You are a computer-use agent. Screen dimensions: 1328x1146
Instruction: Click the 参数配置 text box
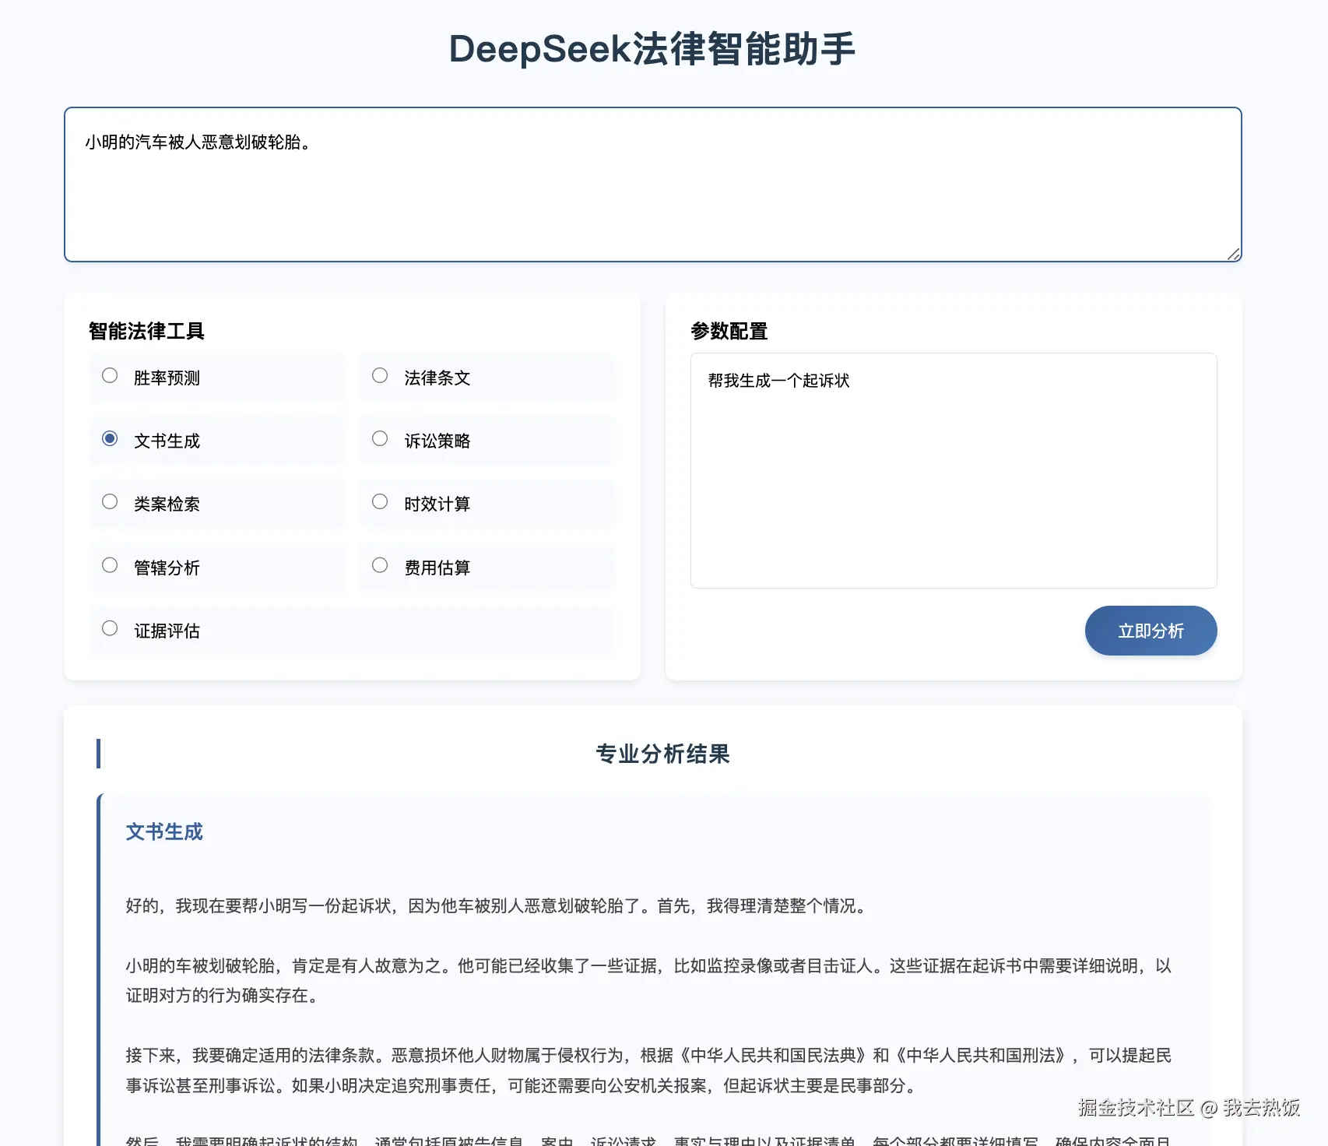954,470
